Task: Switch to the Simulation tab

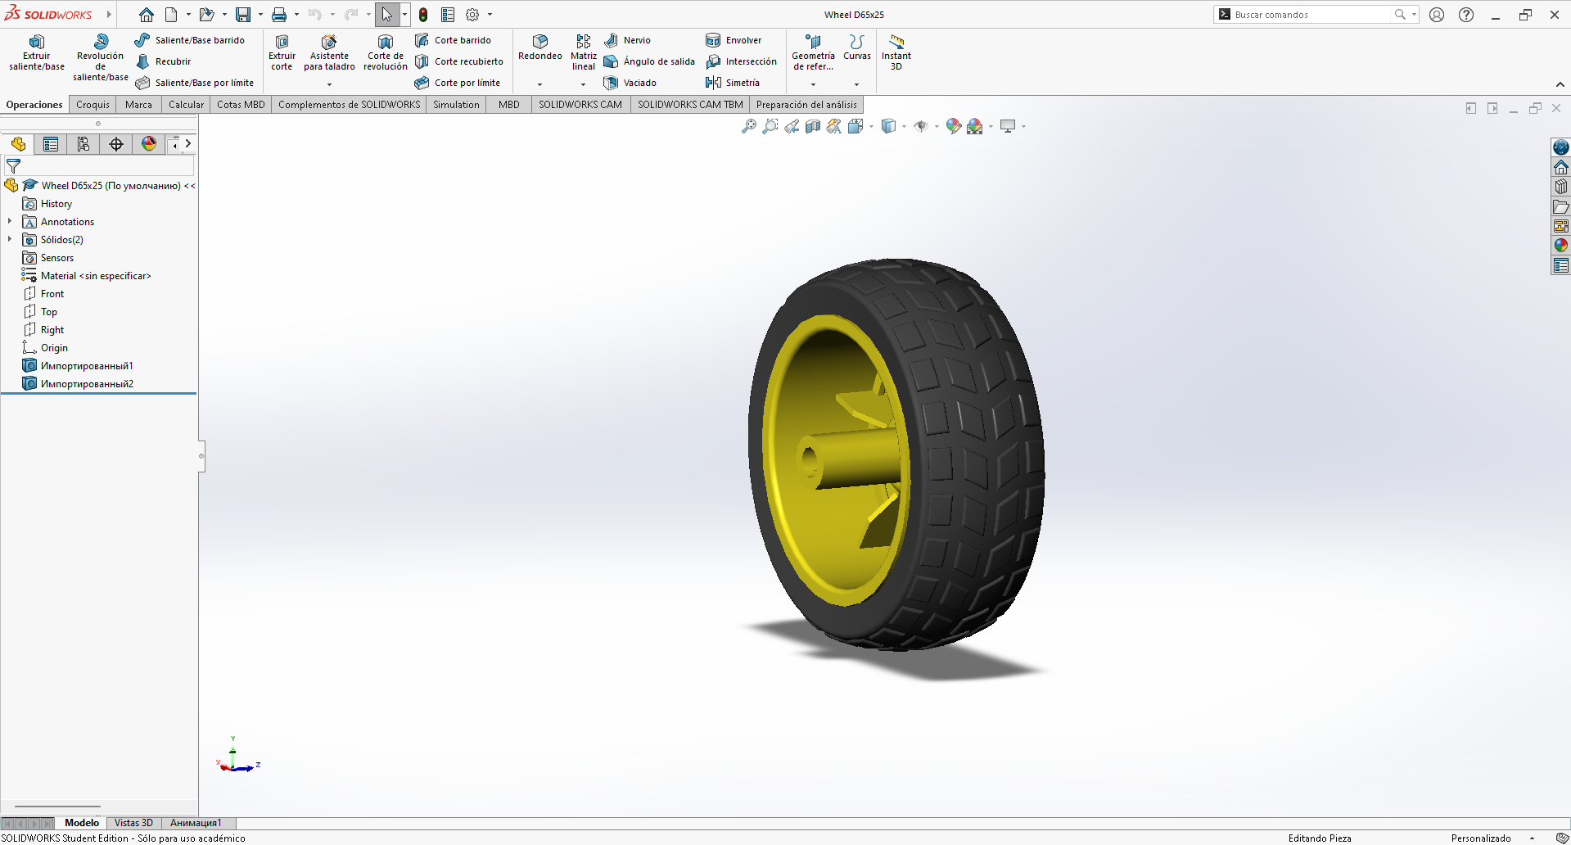Action: pos(456,105)
